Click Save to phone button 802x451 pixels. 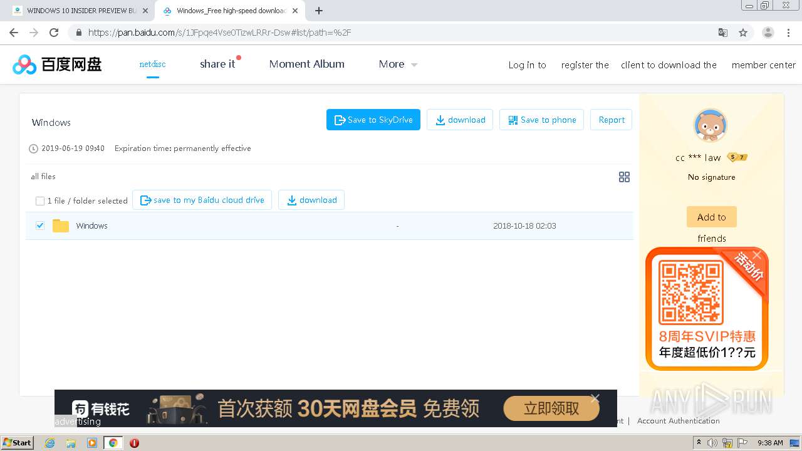click(541, 120)
